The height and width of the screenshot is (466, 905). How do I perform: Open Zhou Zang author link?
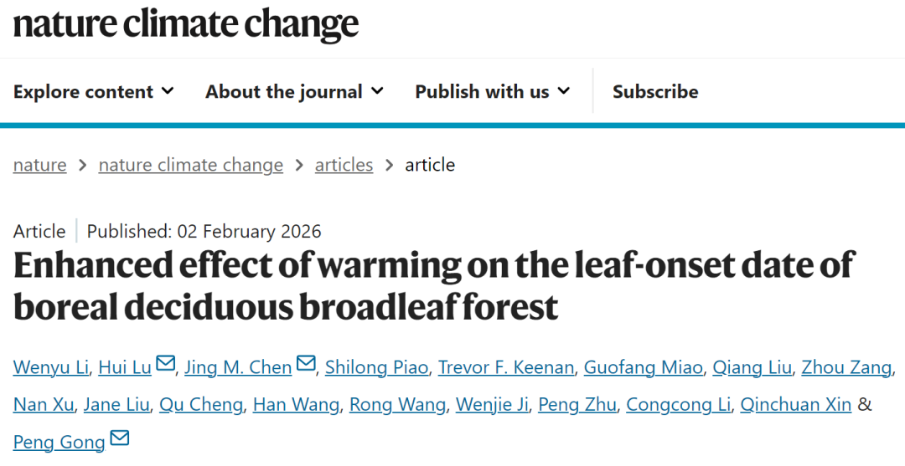pyautogui.click(x=846, y=367)
